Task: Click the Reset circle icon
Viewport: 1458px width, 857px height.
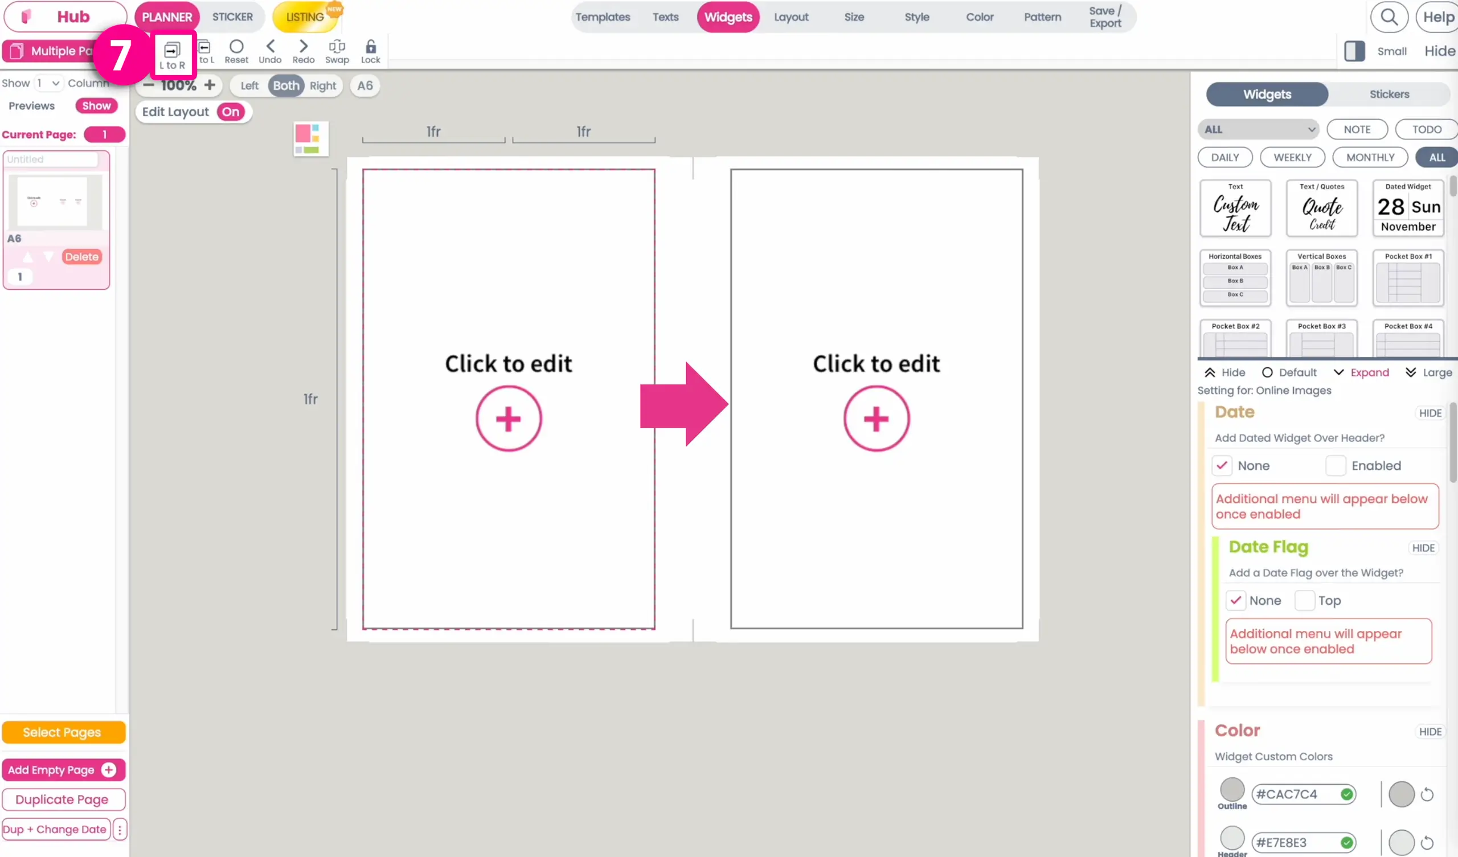Action: tap(236, 51)
